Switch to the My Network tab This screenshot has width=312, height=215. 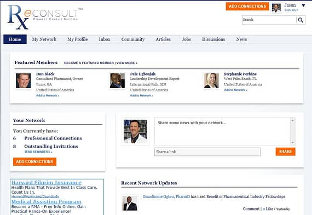coord(44,39)
